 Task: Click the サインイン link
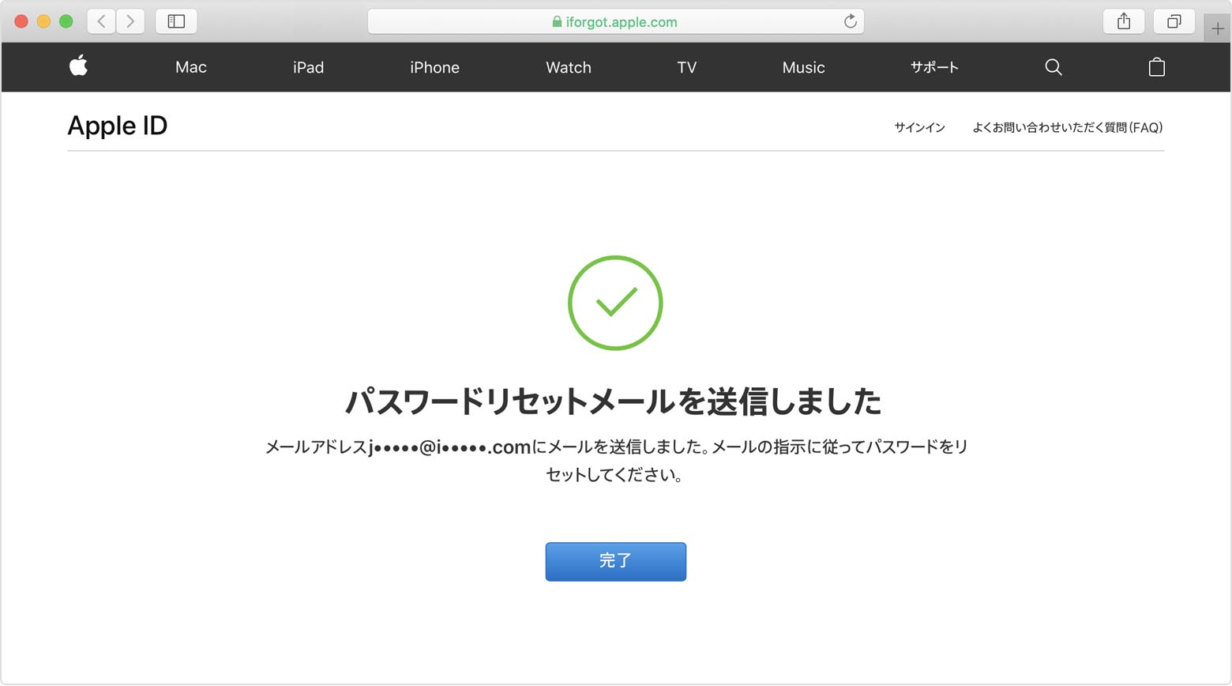pos(919,127)
